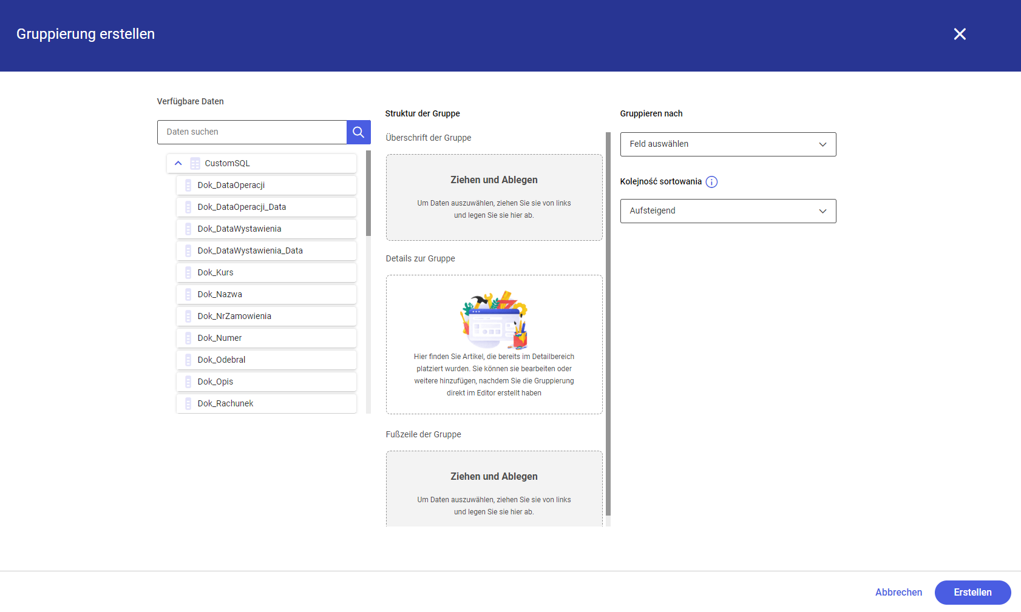Screen dimensions: 1021x612
Task: Click the field icon beside Dok_Numer
Action: coord(188,338)
